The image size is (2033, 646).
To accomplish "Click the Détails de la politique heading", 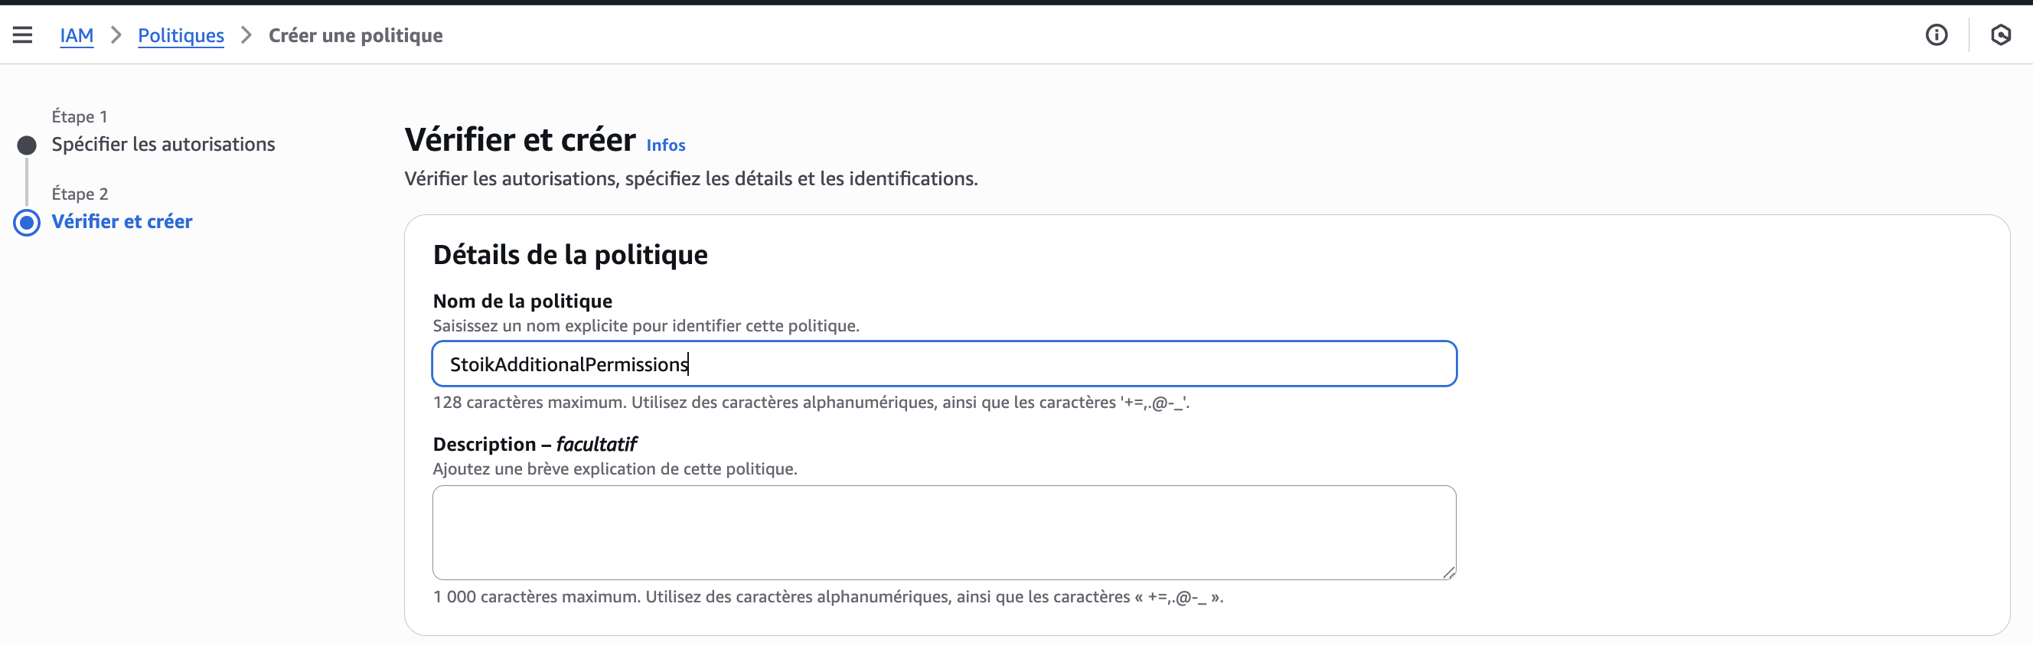I will 569,255.
